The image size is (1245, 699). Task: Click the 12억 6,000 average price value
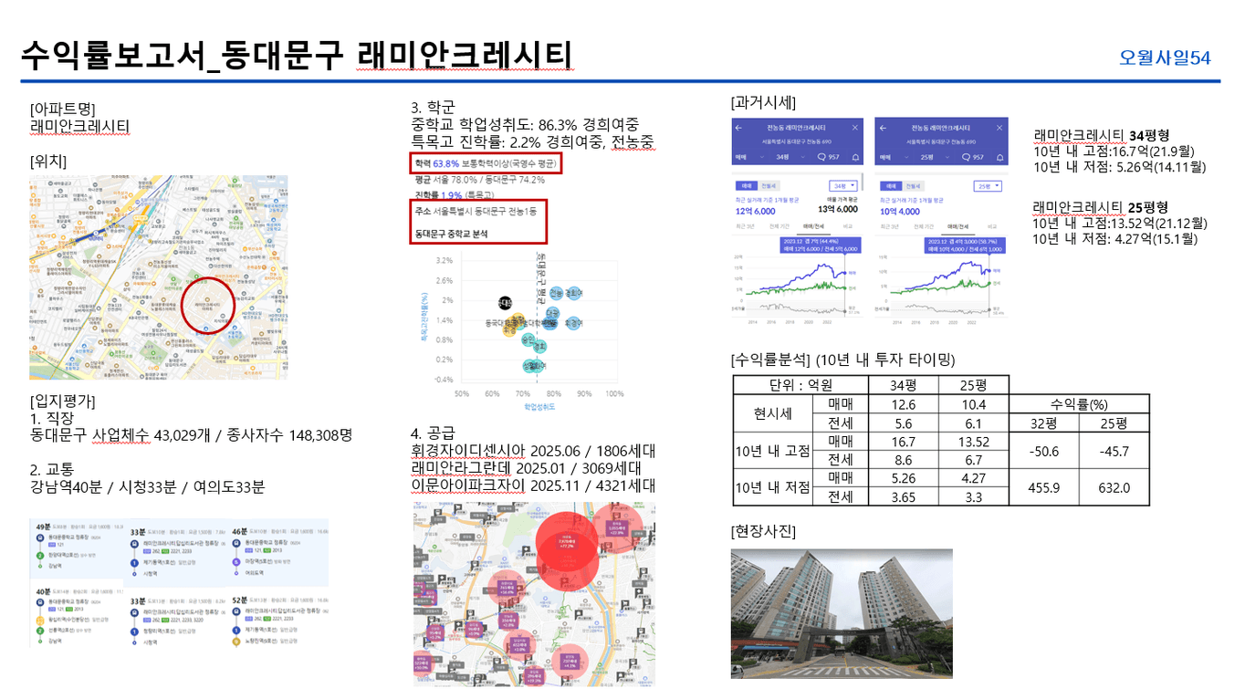(x=755, y=211)
